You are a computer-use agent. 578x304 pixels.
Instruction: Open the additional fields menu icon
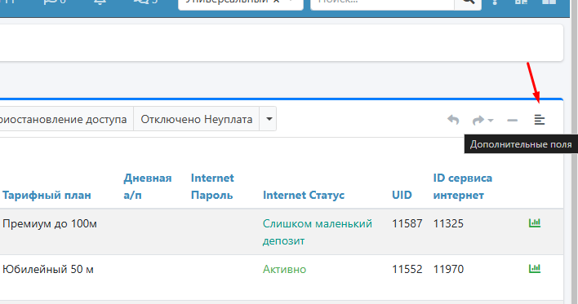tap(540, 120)
